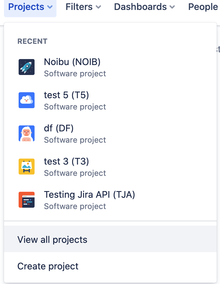Viewport: 220px width, 284px height.
Task: Open the Dashboards menu label
Action: (x=140, y=7)
